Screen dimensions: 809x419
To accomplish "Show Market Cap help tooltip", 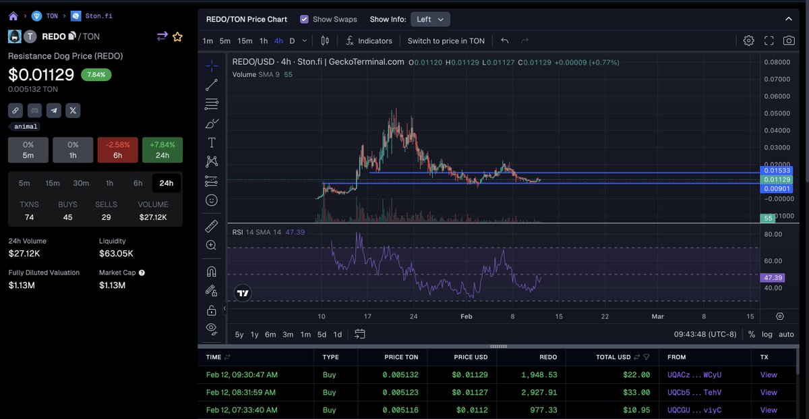I will pos(142,273).
